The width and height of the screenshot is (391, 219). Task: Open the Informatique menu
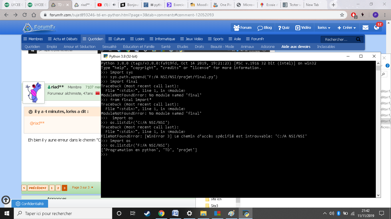pyautogui.click(x=162, y=39)
